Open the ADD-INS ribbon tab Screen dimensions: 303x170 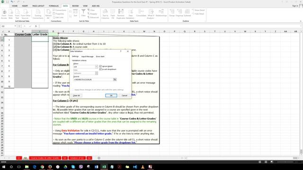[96, 6]
